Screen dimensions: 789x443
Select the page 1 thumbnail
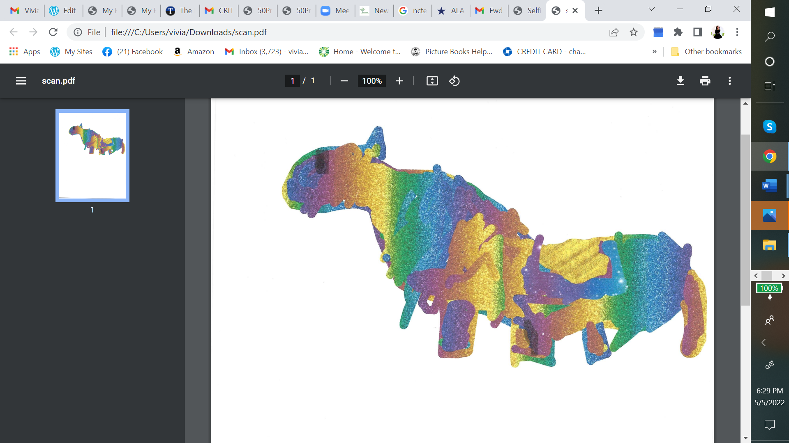[92, 155]
